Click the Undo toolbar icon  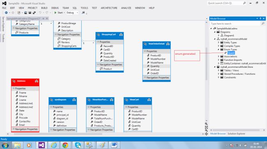[40, 13]
